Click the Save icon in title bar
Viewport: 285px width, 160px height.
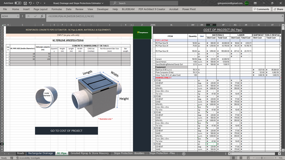[x=25, y=3]
